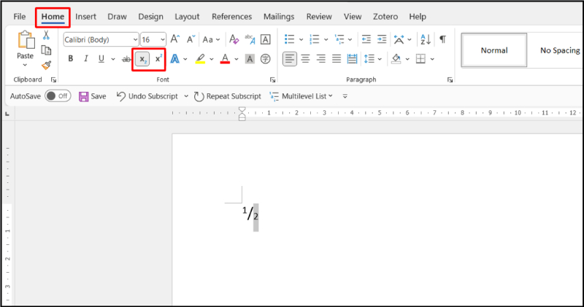
Task: Apply Italic formatting to text
Action: coord(86,59)
